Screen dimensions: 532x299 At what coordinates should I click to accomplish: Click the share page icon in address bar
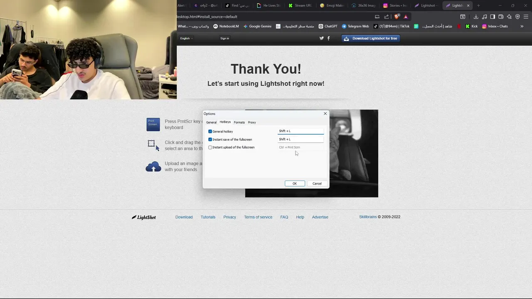point(387,17)
